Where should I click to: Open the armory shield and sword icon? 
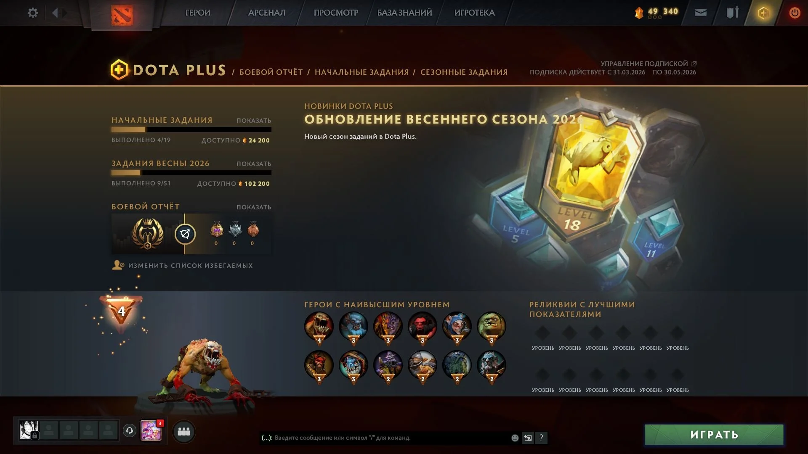pyautogui.click(x=733, y=13)
